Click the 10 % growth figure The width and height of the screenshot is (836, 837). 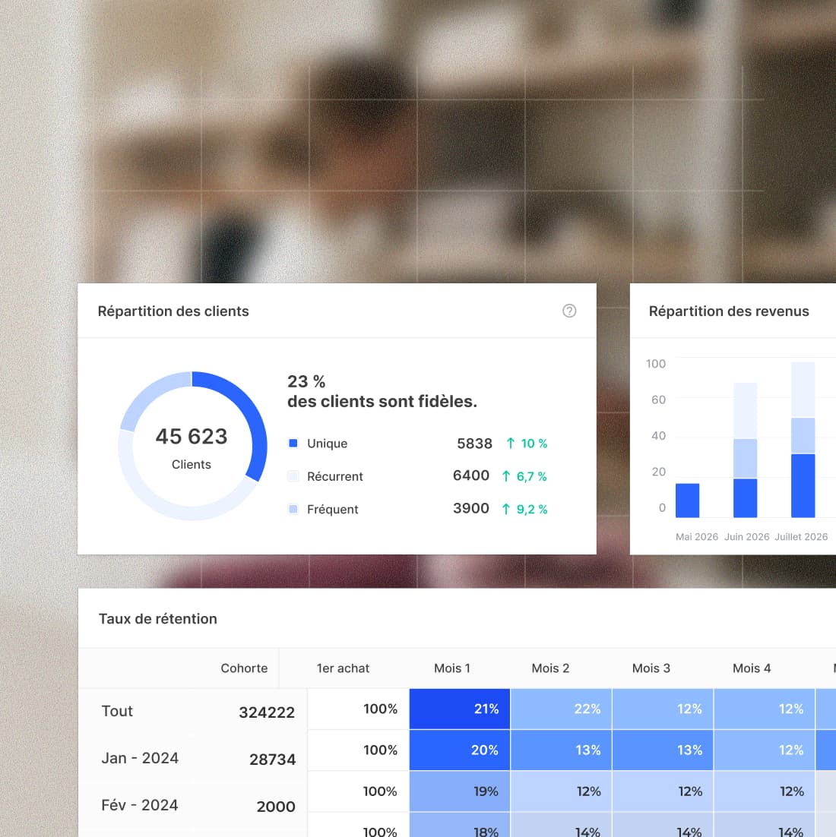pyautogui.click(x=534, y=444)
